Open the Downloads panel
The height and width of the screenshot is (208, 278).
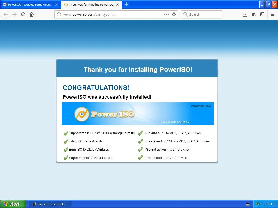pos(245,14)
